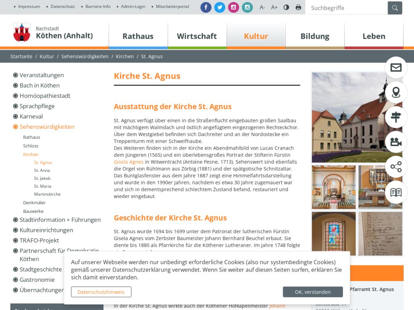Open the envelope contact icon
Image resolution: width=414 pixels, height=310 pixels.
pos(396,67)
